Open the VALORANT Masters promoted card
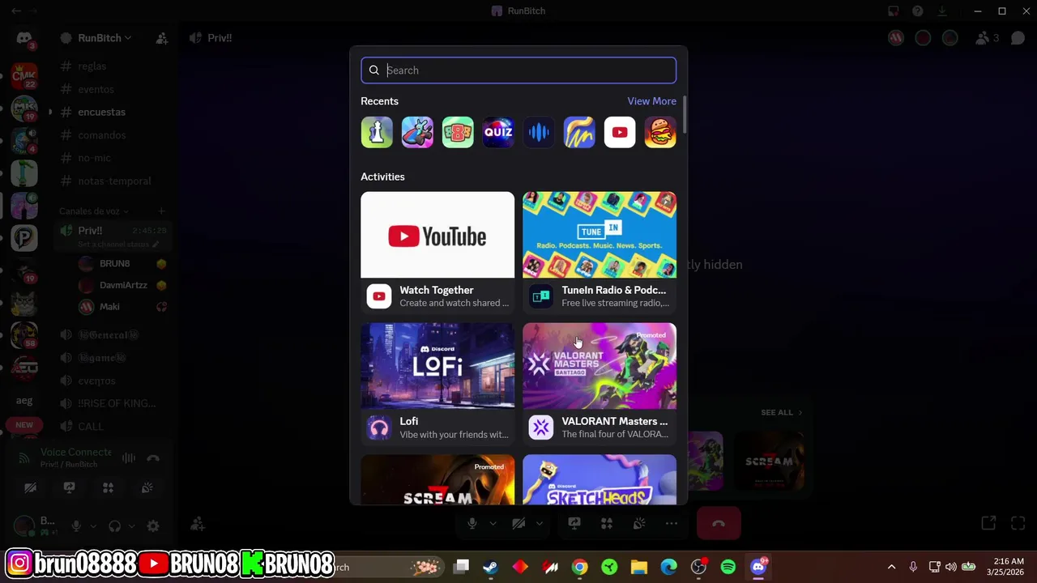 pos(600,383)
